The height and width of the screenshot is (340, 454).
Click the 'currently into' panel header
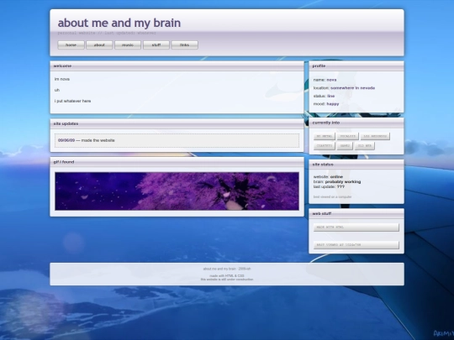click(x=356, y=123)
